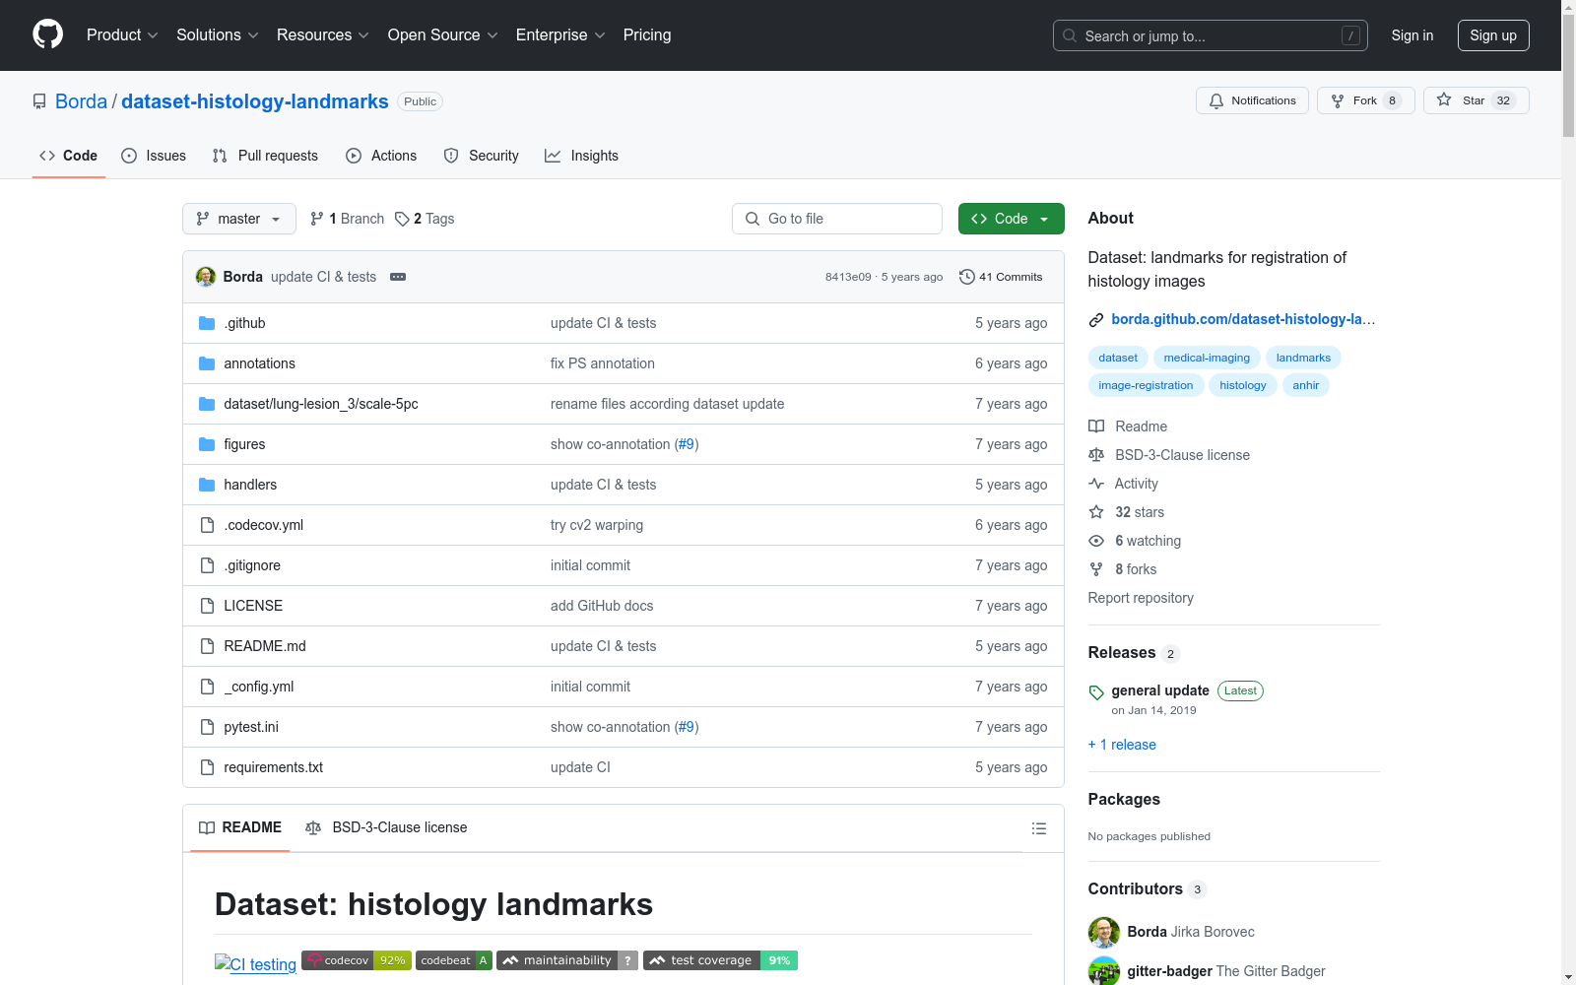Switch to the Issues tab

point(154,156)
